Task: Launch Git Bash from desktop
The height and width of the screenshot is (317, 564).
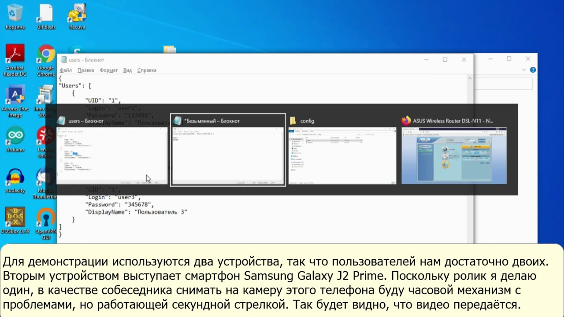Action: [46, 17]
